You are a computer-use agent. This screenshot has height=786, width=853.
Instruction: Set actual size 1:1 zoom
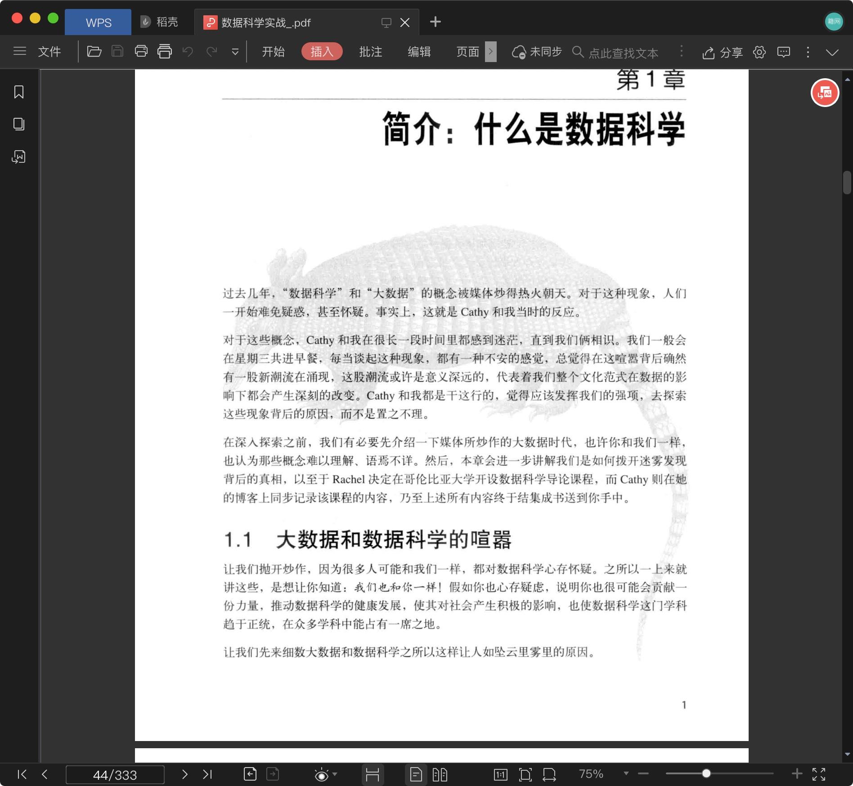click(x=500, y=774)
